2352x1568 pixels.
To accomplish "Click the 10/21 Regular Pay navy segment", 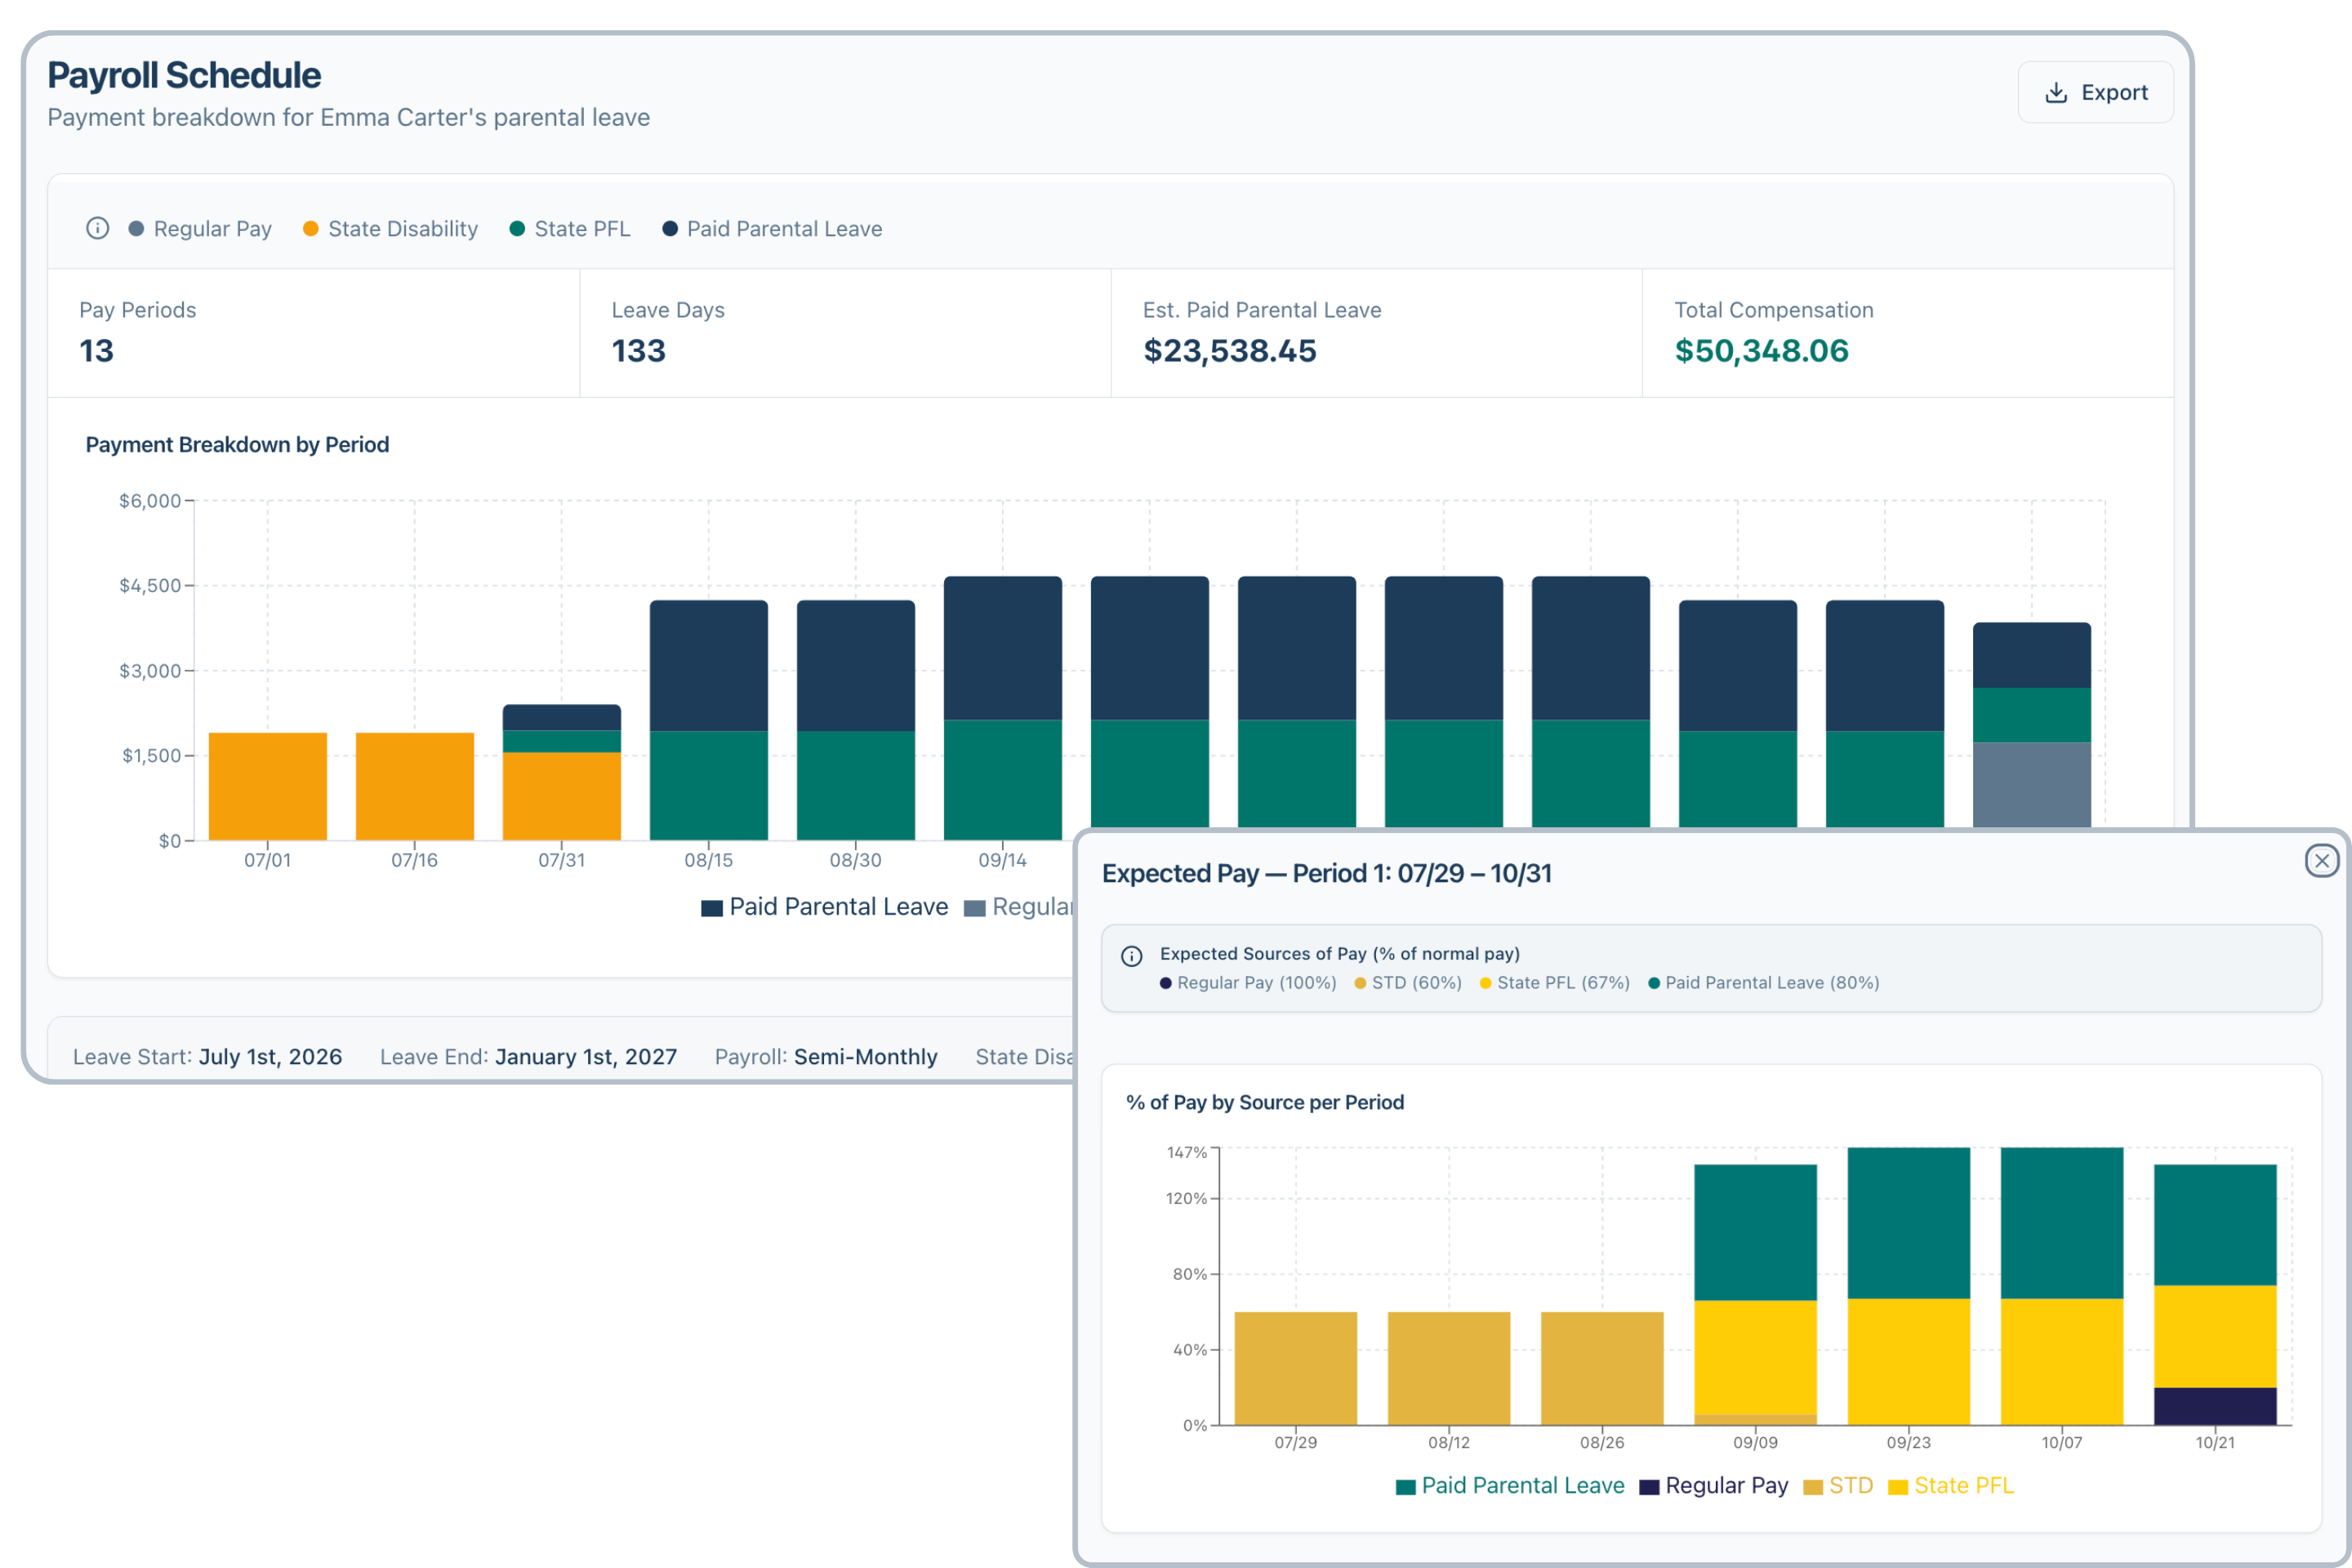I will tap(2215, 1406).
